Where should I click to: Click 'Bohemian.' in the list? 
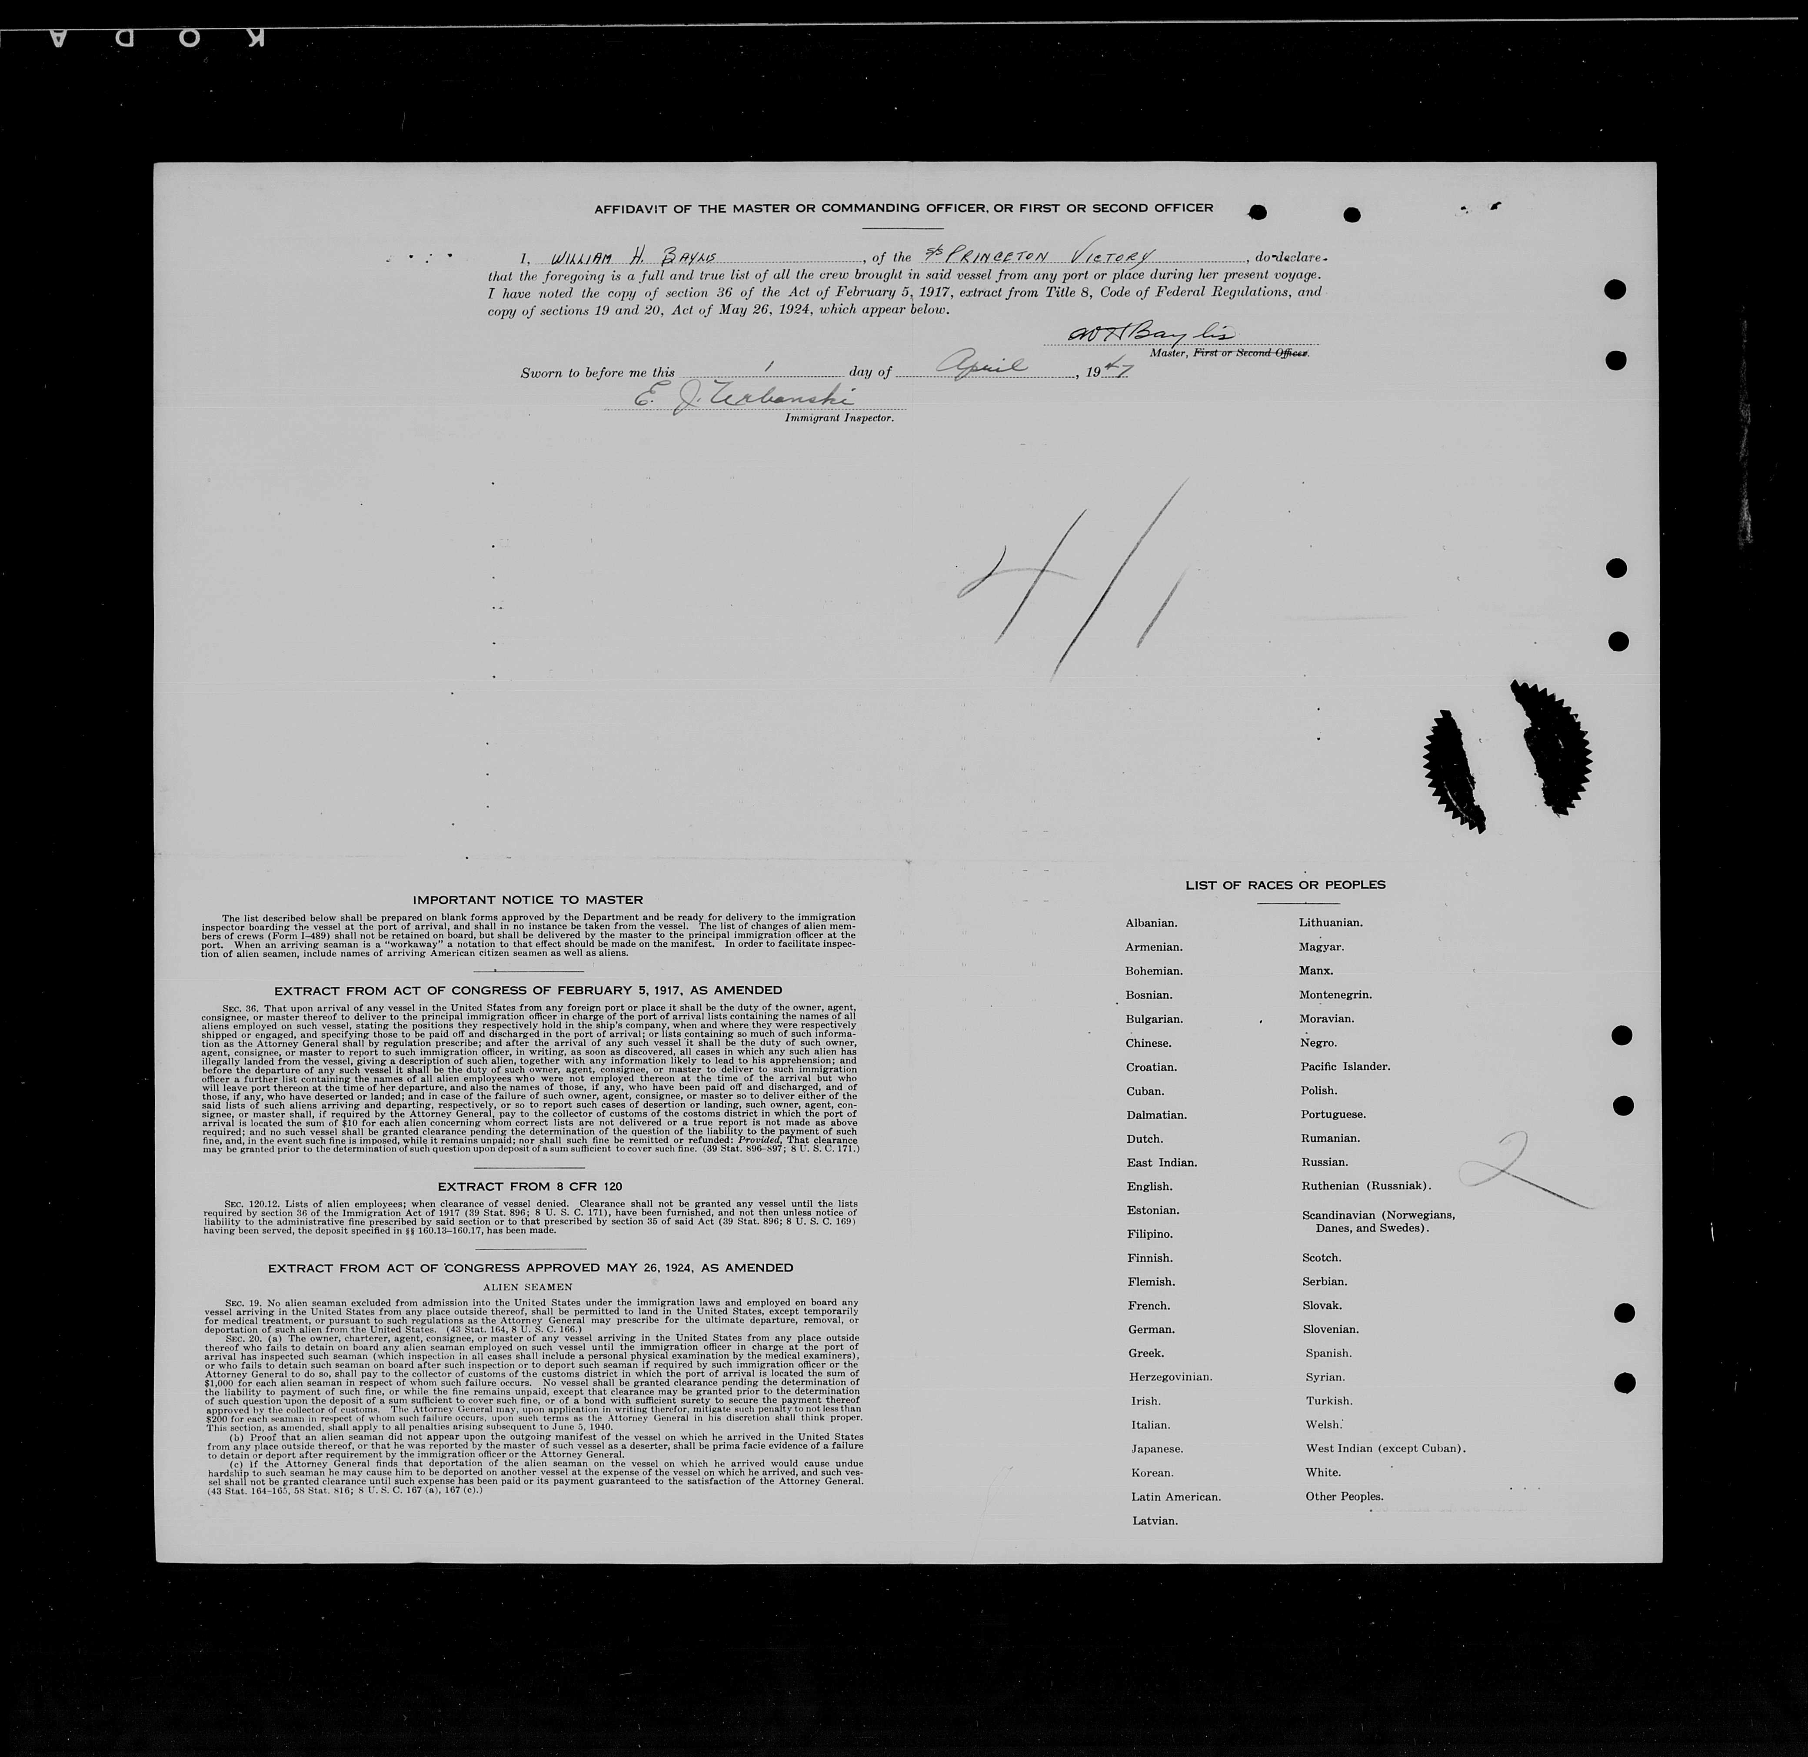point(1154,971)
